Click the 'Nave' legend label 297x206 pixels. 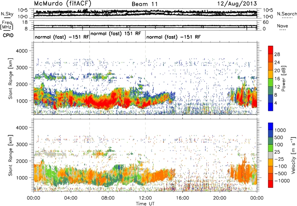pyautogui.click(x=283, y=26)
